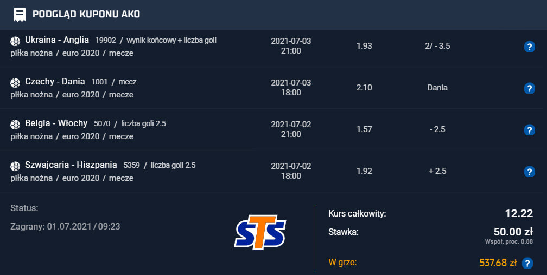Click football icon beside Ukraina - Anglia
This screenshot has width=547, height=275.
tap(15, 41)
